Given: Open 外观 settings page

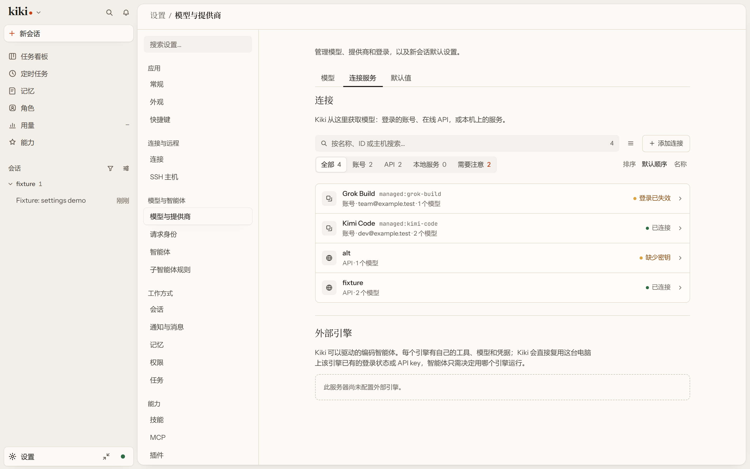Looking at the screenshot, I should pos(198,102).
